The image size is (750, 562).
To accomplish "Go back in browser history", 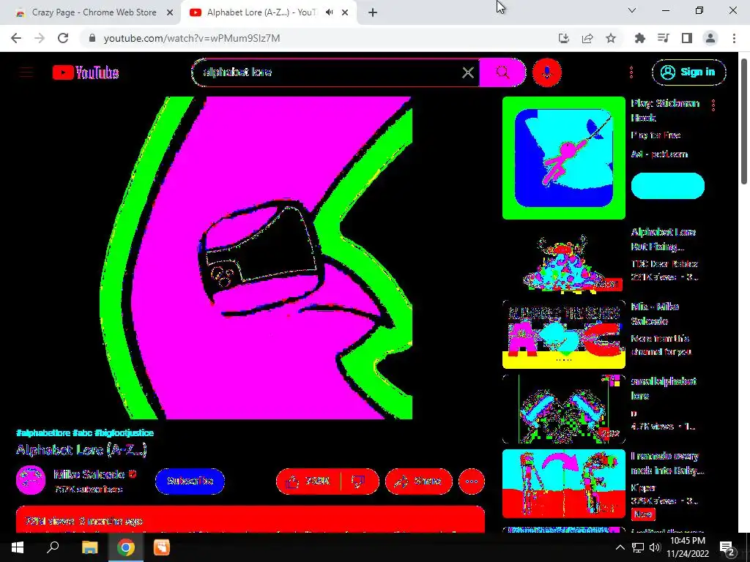I will pyautogui.click(x=16, y=38).
